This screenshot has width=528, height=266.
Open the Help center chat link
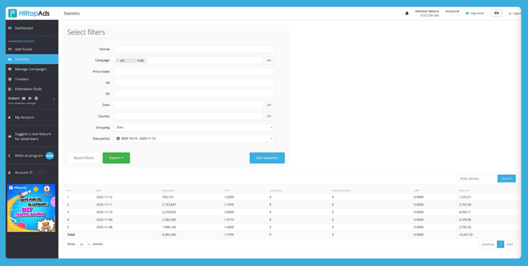(x=475, y=13)
